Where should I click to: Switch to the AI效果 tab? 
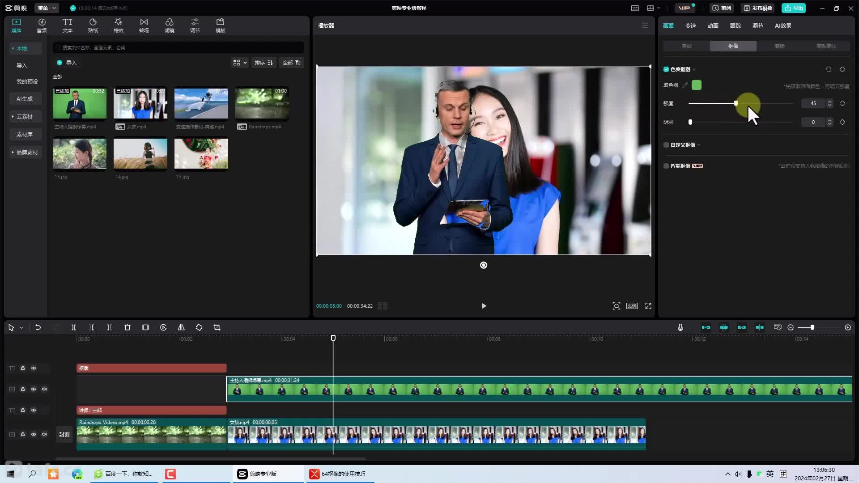[x=783, y=25]
